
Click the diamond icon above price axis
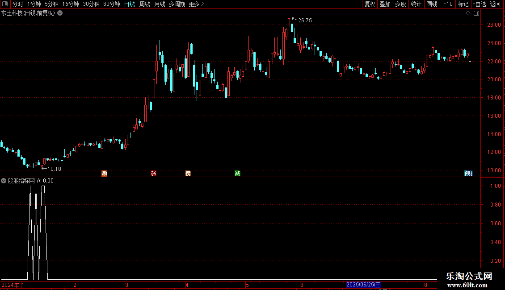(468, 13)
